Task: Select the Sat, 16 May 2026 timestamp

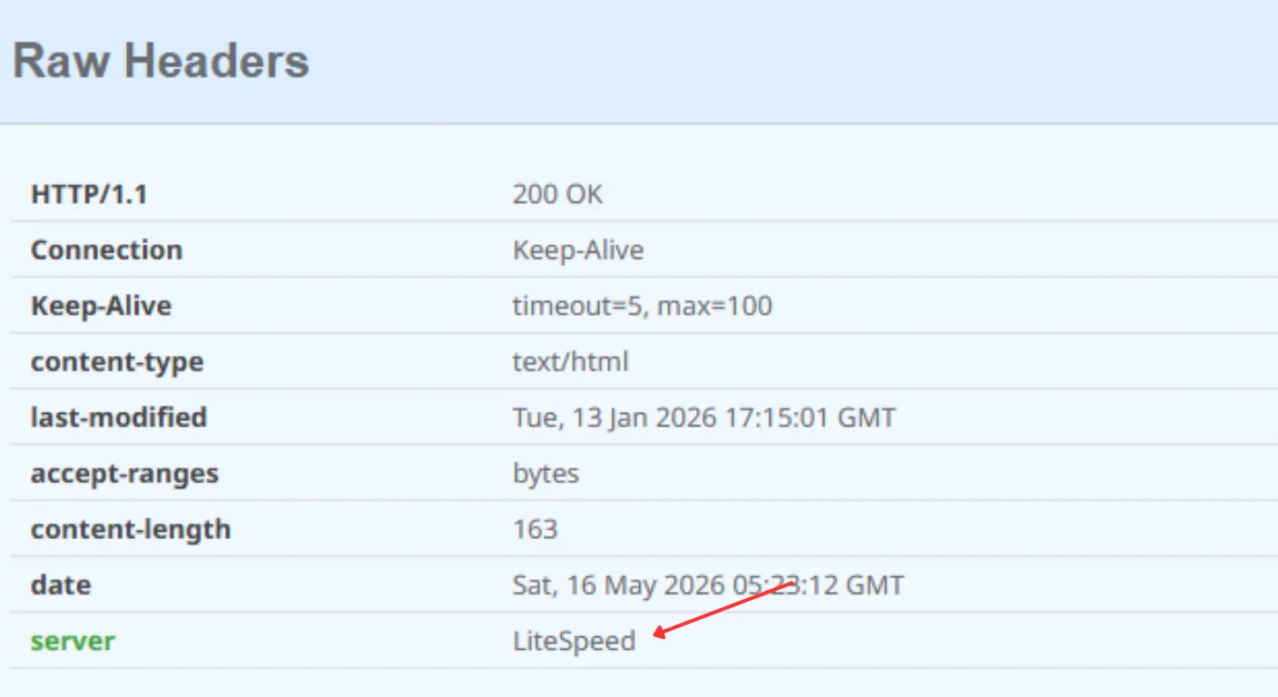Action: pos(708,584)
